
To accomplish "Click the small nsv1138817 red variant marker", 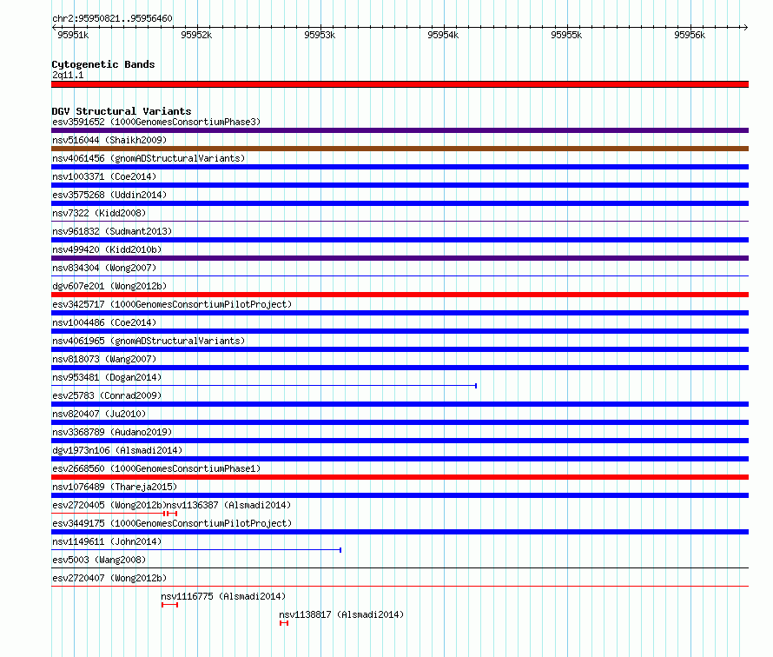I will coord(284,623).
